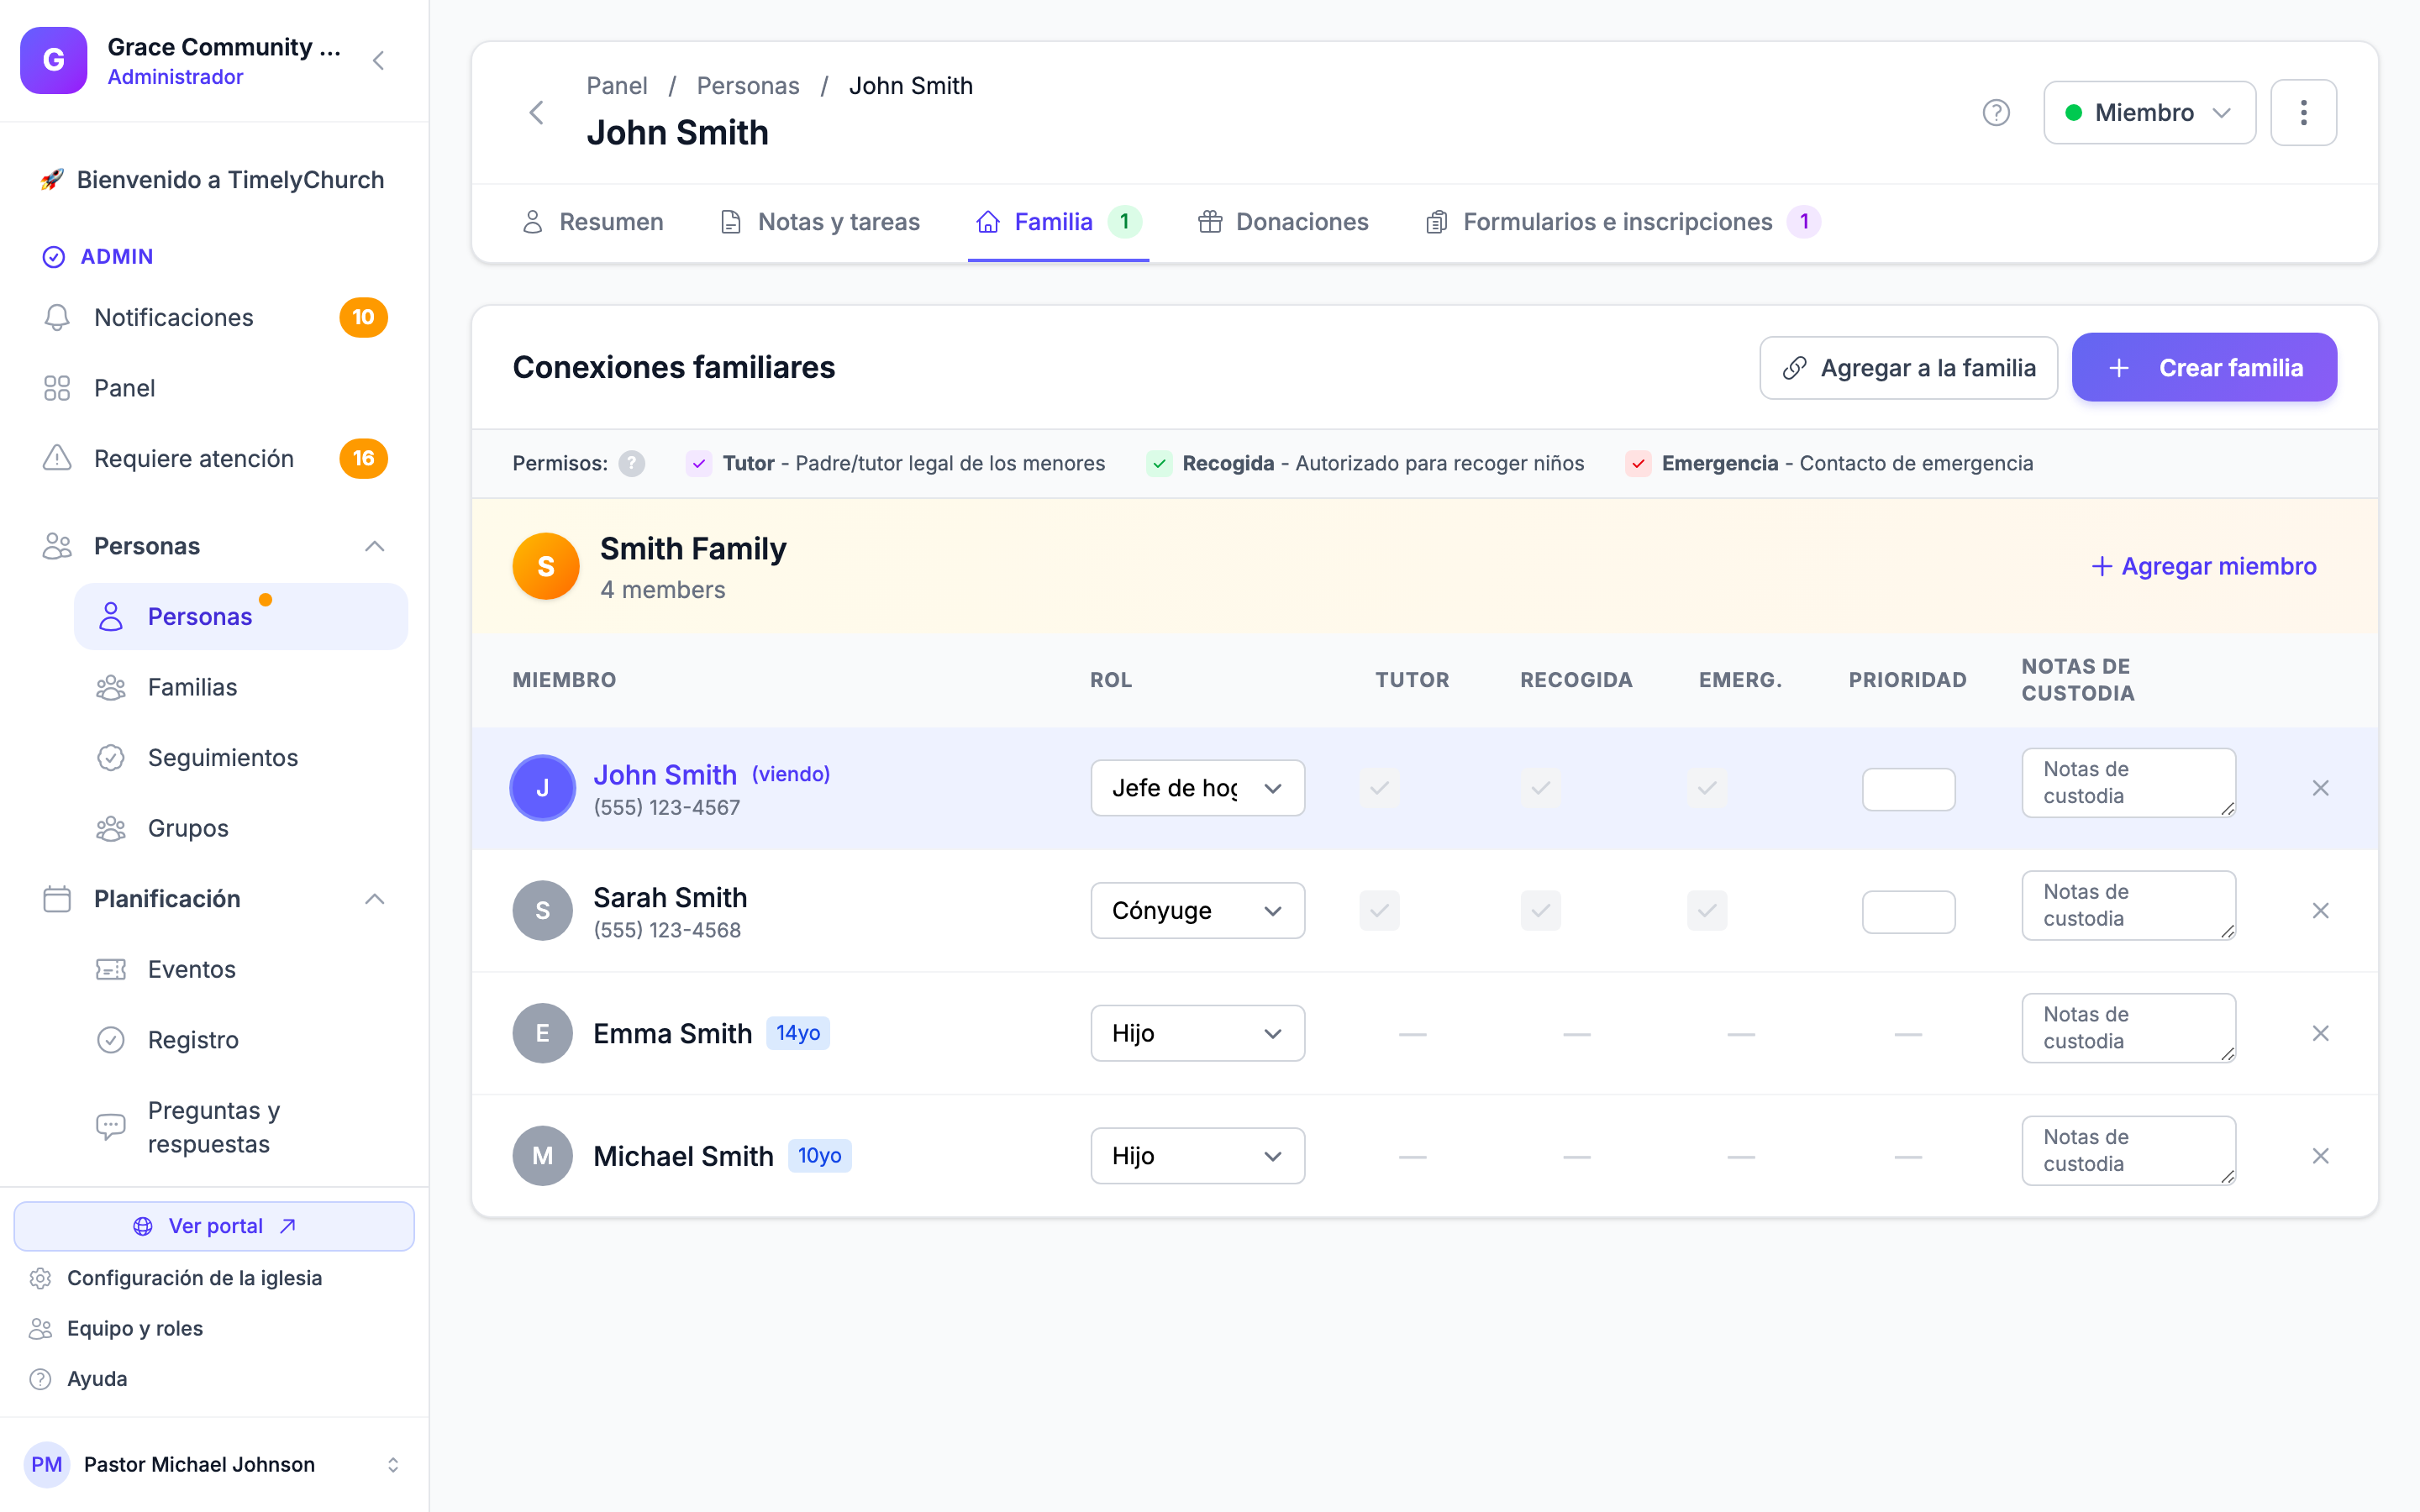Toggle Emergencia checkbox for Sarah Smith
2420x1512 pixels.
click(1706, 910)
